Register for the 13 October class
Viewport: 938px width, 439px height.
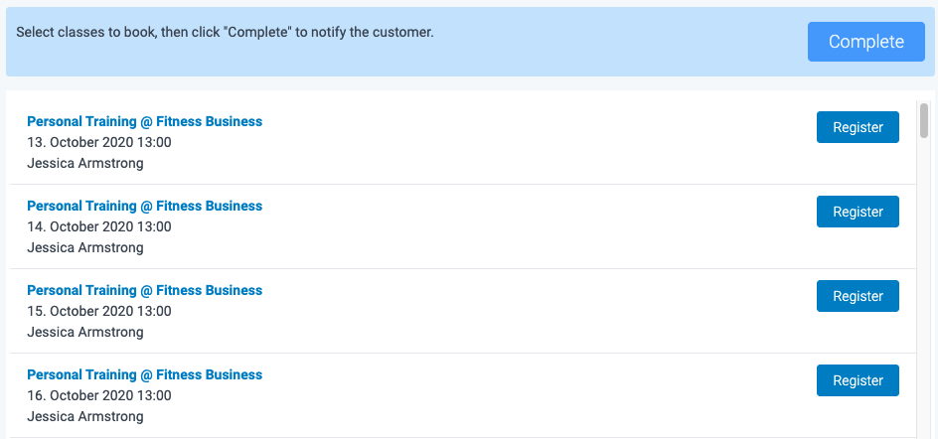858,127
